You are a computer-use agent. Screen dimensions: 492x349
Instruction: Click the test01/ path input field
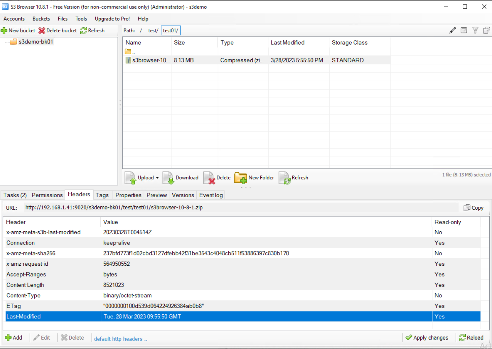pos(170,30)
